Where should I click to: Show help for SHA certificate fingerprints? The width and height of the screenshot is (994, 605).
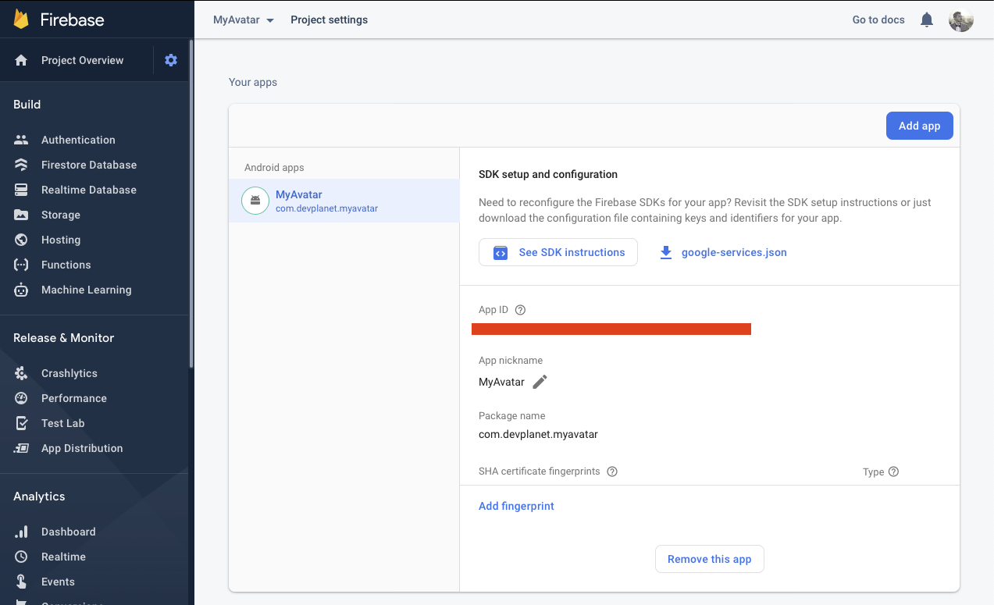612,472
